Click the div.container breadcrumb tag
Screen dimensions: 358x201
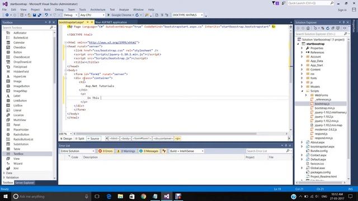pyautogui.click(x=163, y=138)
